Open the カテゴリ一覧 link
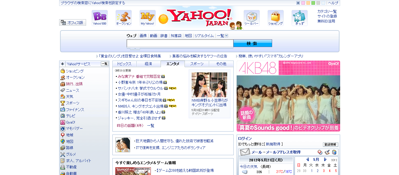 (327, 12)
